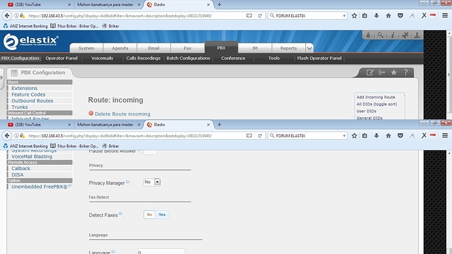Click the export panel icon beside the star
The height and width of the screenshot is (254, 452).
pos(382,73)
